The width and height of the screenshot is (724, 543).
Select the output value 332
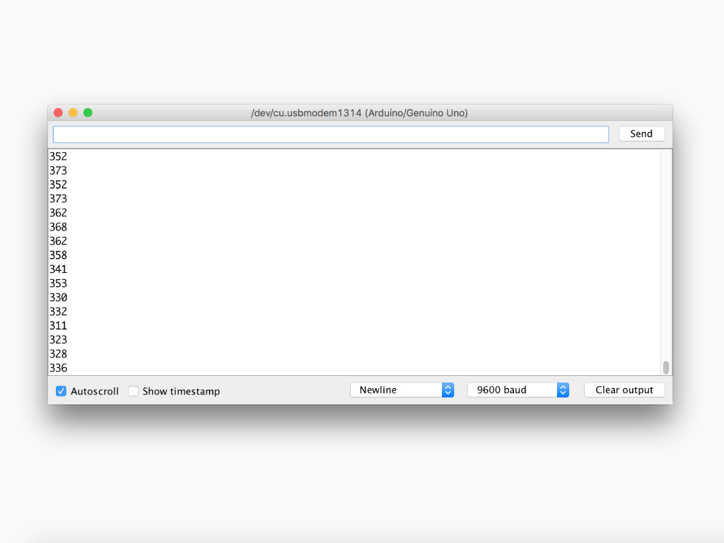[x=58, y=312]
